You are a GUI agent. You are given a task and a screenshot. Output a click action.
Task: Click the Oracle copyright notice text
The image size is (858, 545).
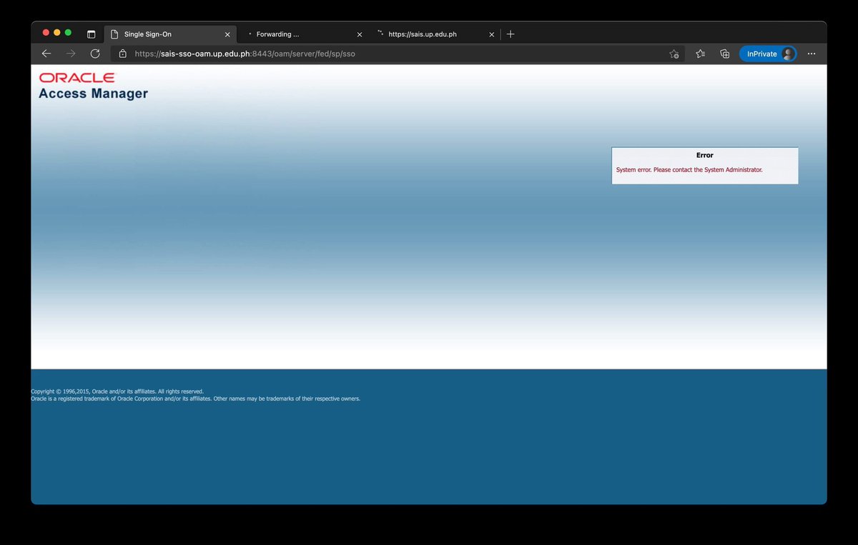click(x=117, y=391)
